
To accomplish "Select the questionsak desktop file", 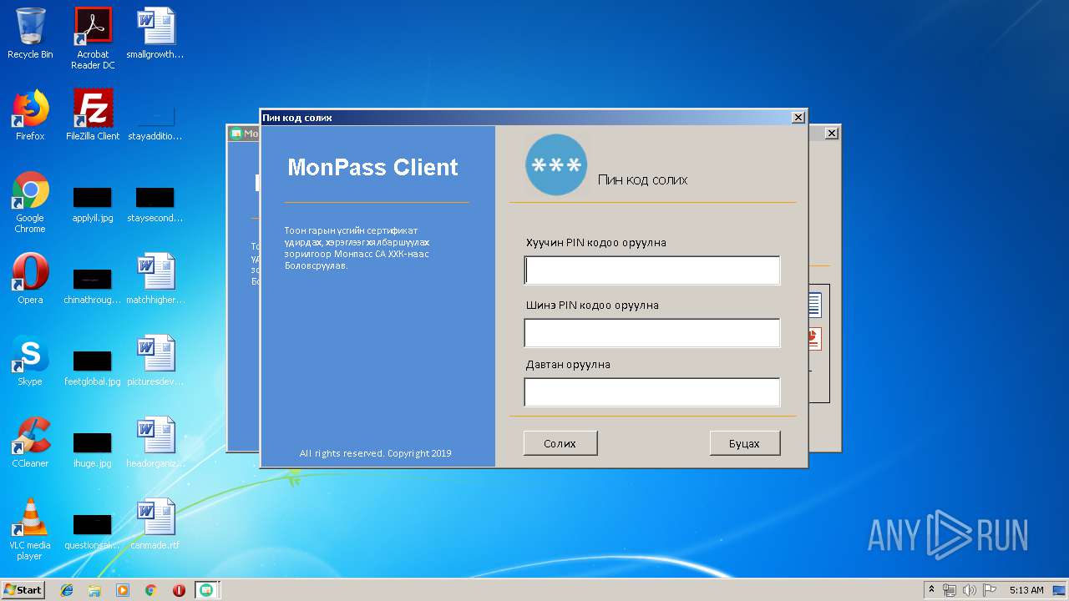I will tap(93, 531).
